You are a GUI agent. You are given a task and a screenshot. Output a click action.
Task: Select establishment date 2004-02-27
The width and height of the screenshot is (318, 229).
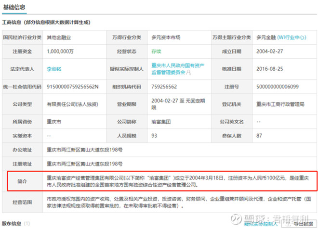(269, 51)
